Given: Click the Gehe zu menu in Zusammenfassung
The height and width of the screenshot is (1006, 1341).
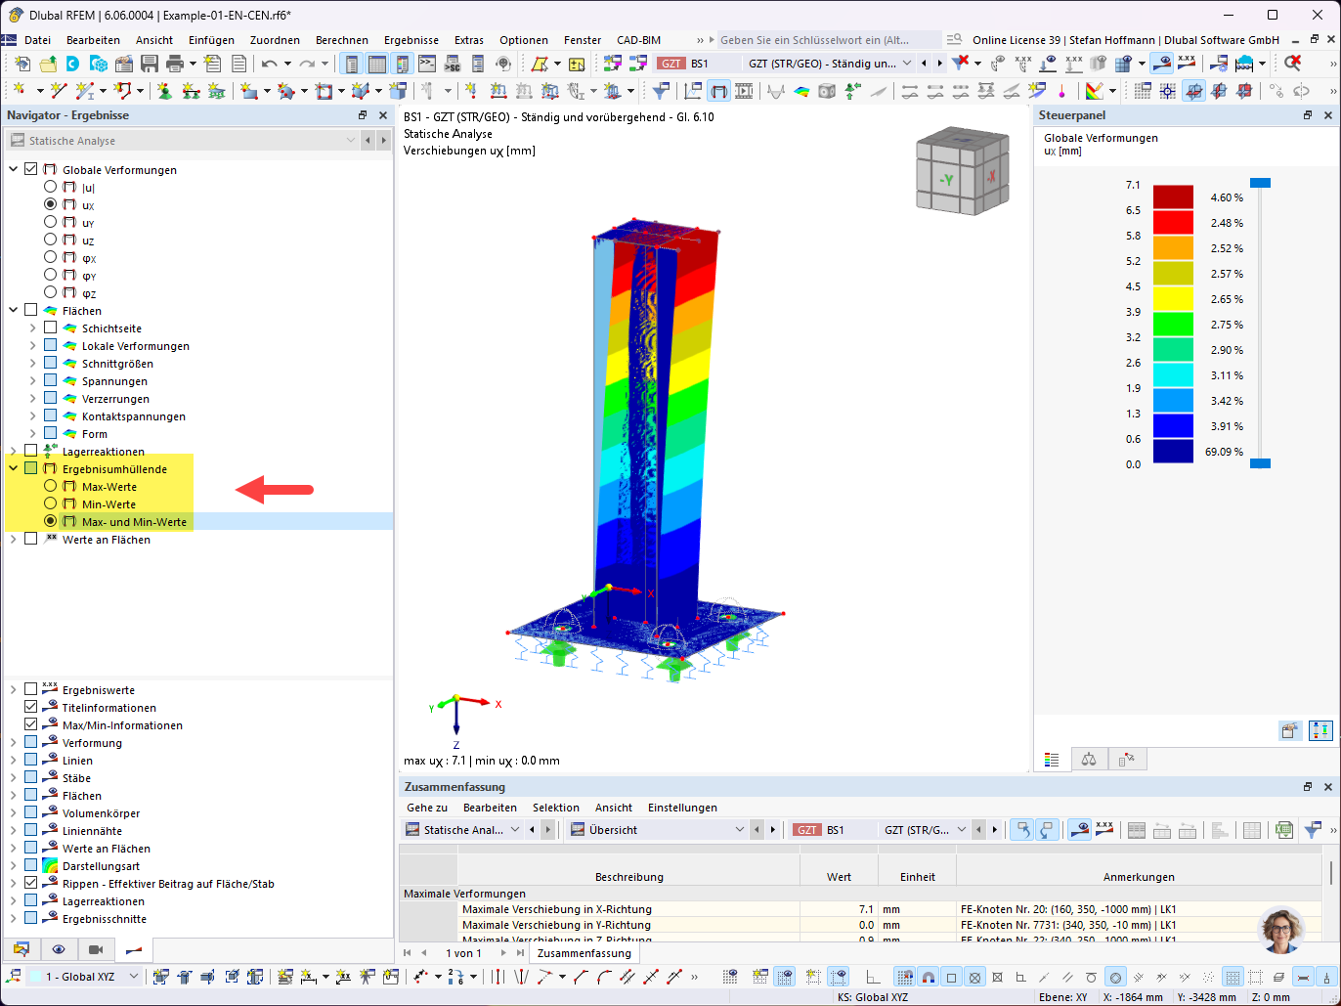Looking at the screenshot, I should 427,808.
